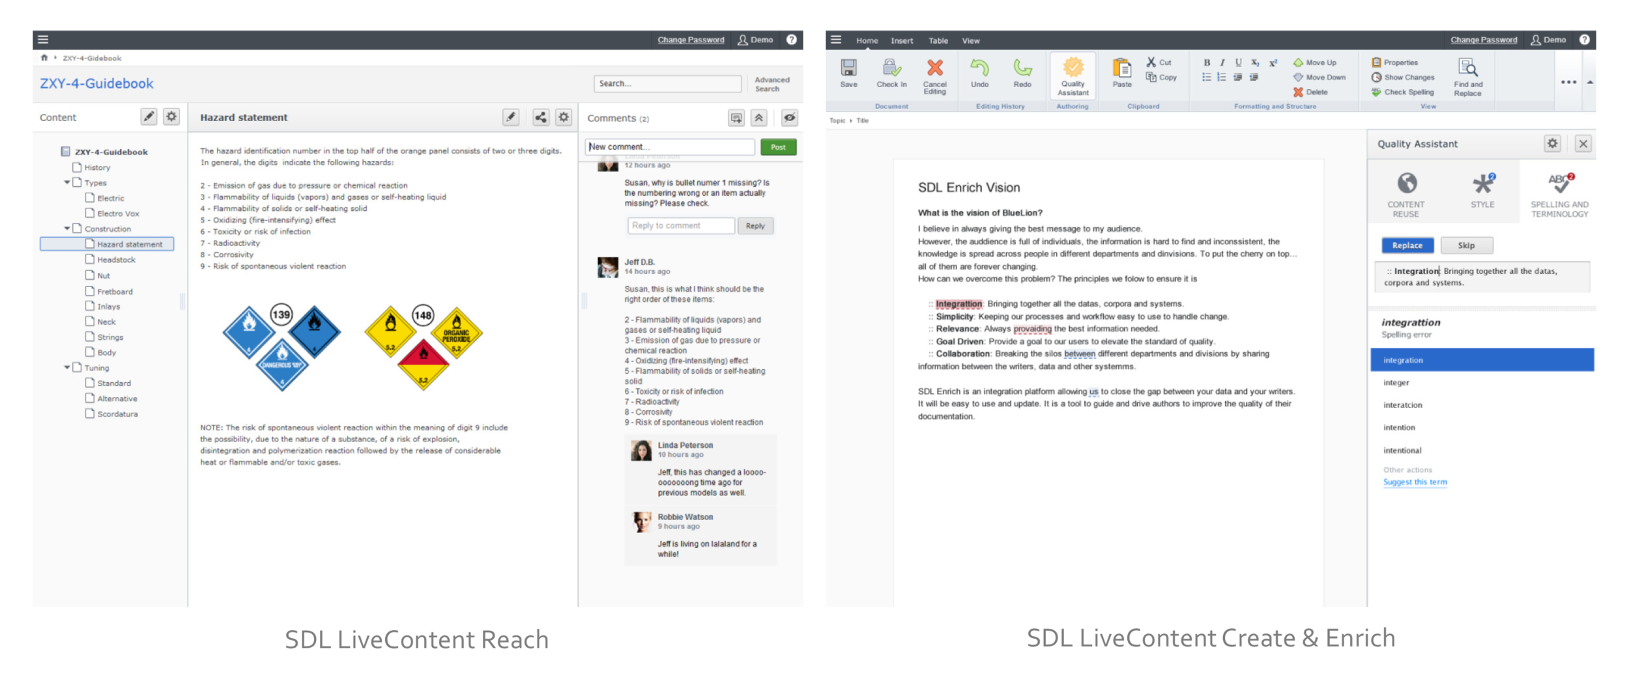Open the Properties view option

1395,62
